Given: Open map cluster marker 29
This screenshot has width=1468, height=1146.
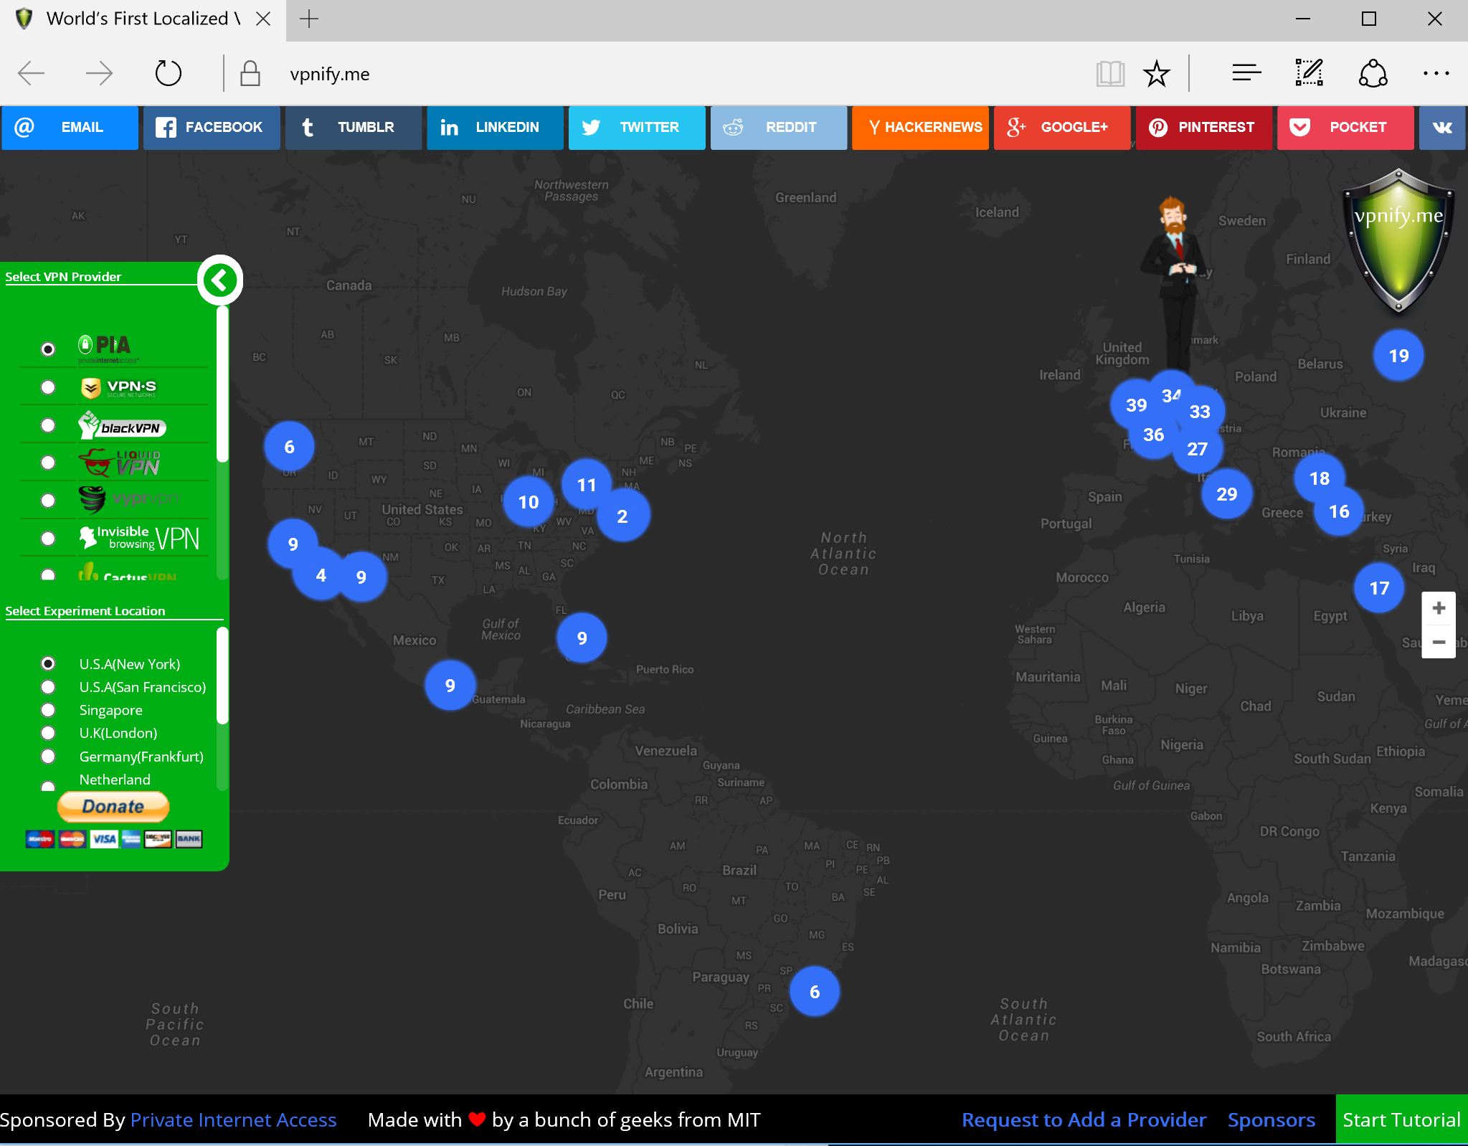Looking at the screenshot, I should [1227, 494].
